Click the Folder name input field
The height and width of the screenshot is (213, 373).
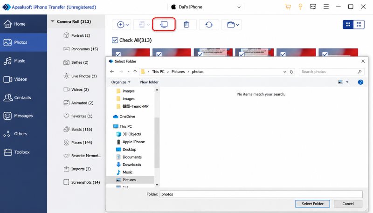[x=261, y=194]
